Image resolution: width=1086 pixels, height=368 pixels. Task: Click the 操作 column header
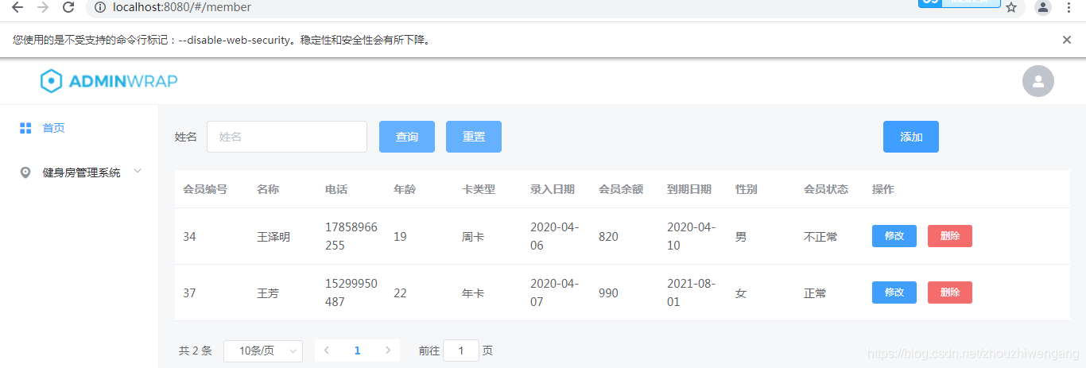pyautogui.click(x=883, y=189)
